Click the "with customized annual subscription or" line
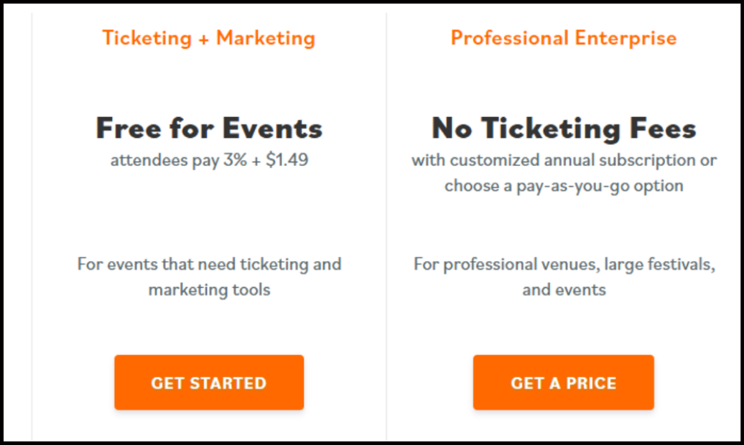The image size is (744, 445). pos(564,160)
